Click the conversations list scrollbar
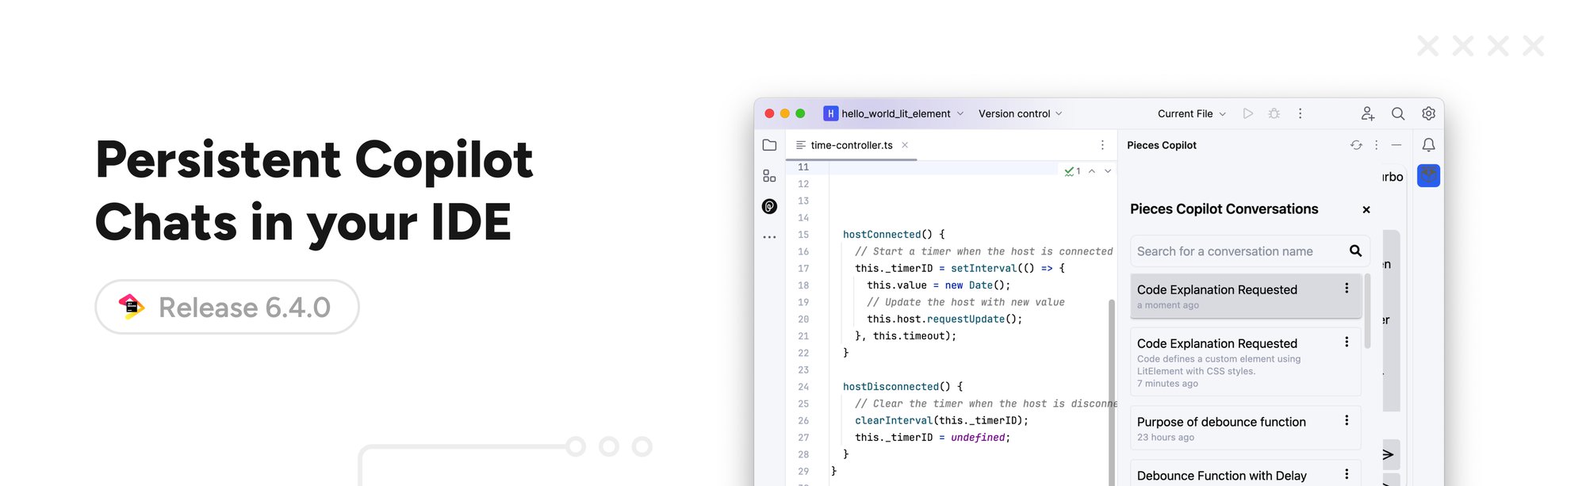The width and height of the screenshot is (1586, 486). [1367, 311]
